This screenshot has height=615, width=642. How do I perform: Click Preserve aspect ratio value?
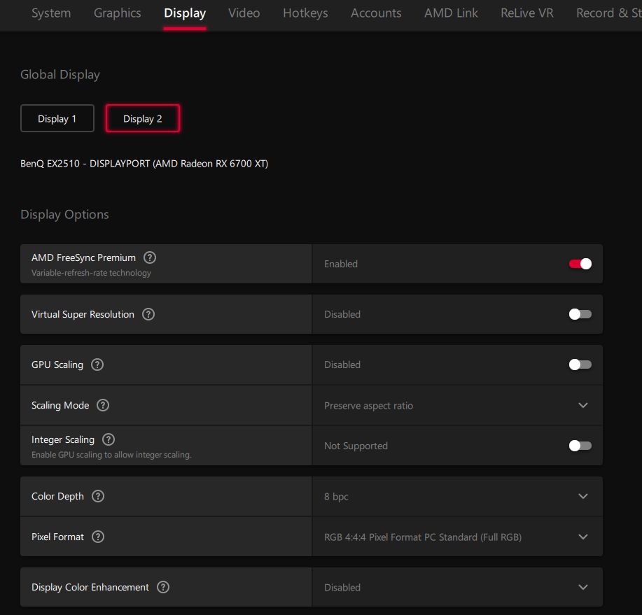368,406
